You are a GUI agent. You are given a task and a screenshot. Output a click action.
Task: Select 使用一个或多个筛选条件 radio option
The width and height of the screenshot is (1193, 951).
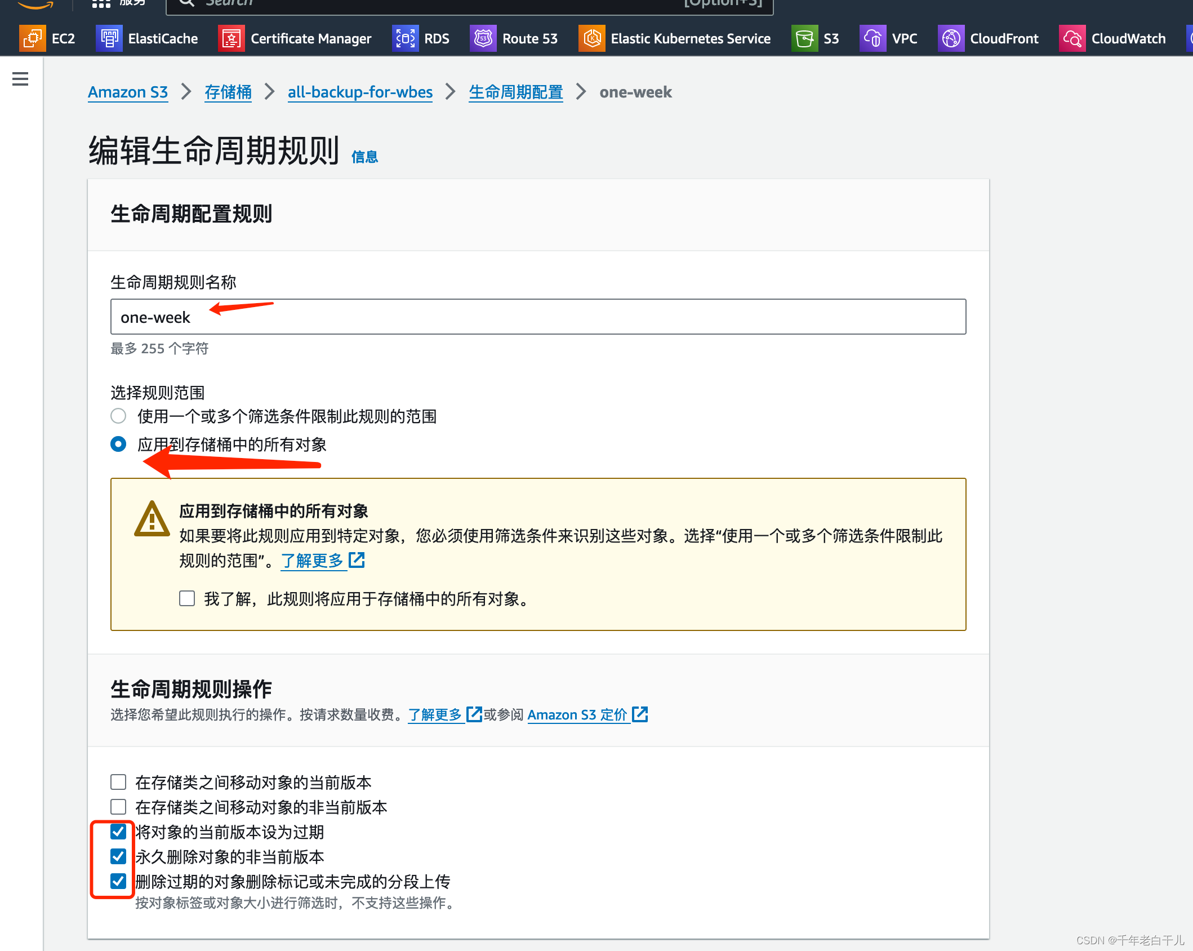click(x=118, y=416)
